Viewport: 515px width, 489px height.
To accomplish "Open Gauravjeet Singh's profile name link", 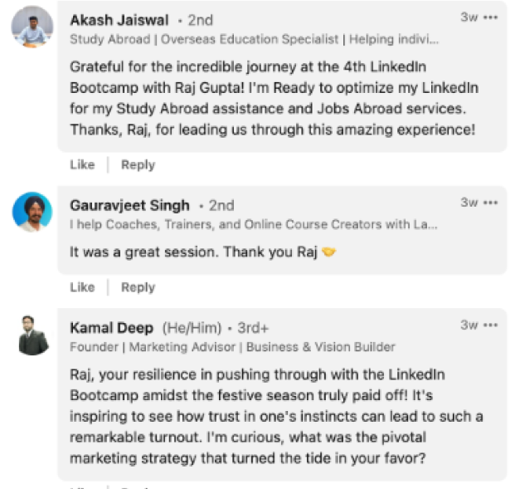I will (129, 206).
